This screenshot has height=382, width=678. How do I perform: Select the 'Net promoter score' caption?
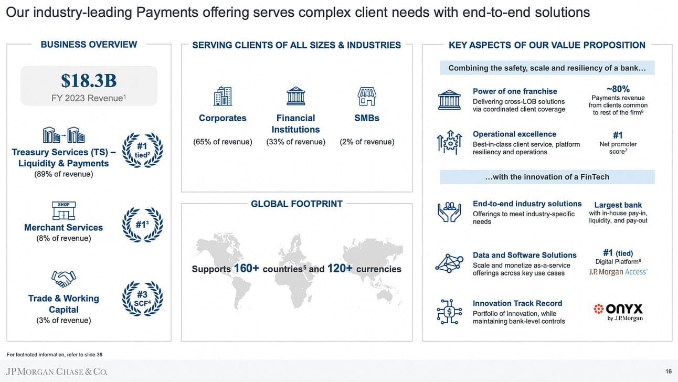(x=618, y=147)
